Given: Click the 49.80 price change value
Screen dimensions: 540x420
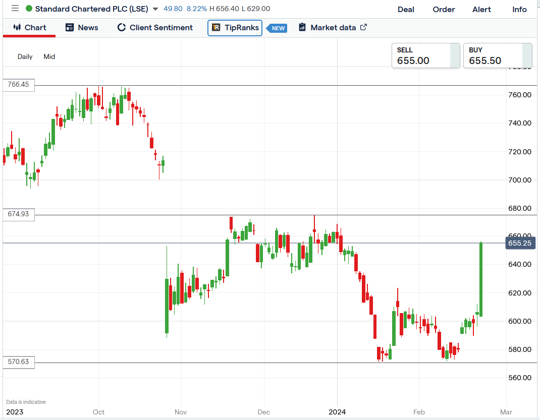Looking at the screenshot, I should click(173, 9).
